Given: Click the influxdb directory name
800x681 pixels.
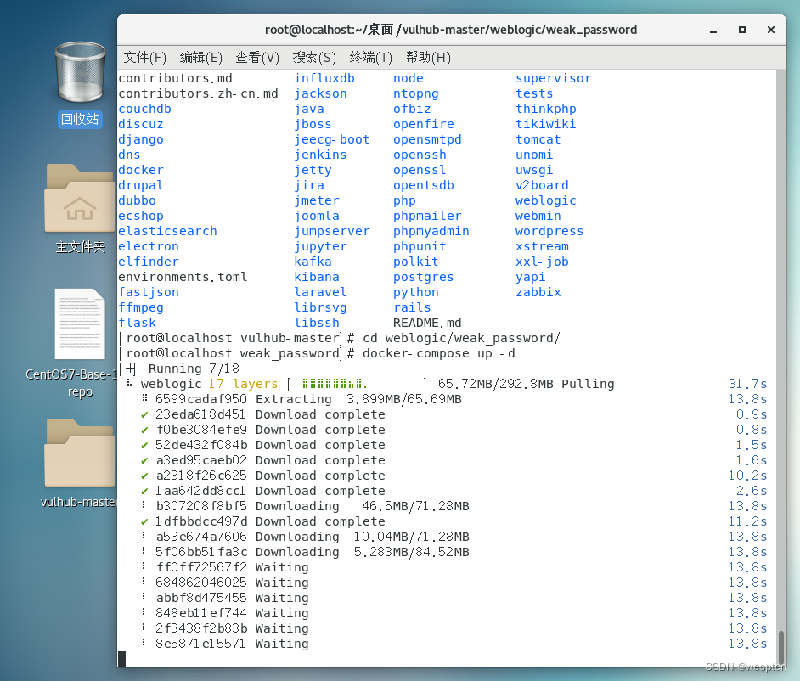Looking at the screenshot, I should [324, 78].
